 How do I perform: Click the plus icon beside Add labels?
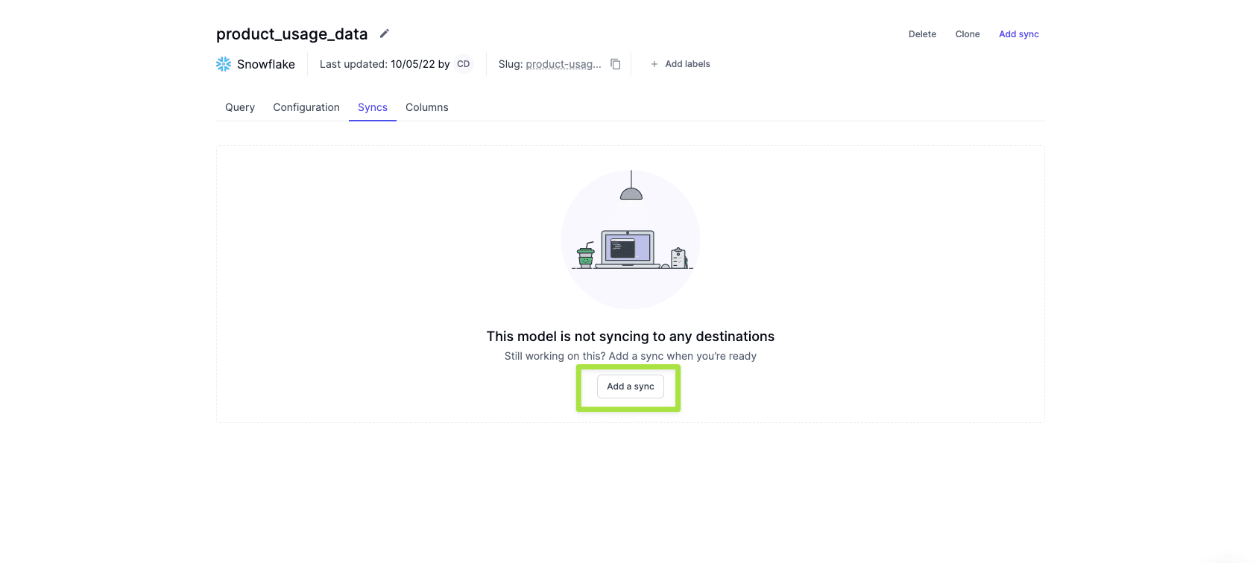click(654, 64)
